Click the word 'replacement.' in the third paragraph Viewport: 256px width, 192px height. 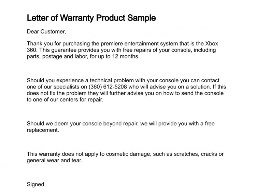pyautogui.click(x=43, y=130)
